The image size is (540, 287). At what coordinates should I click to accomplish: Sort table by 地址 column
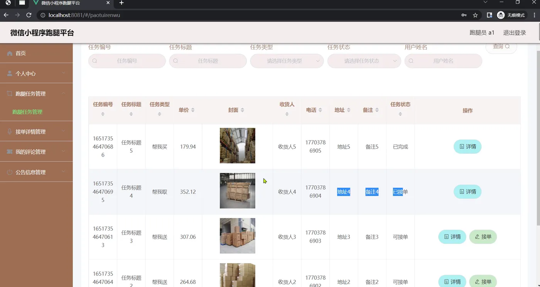pyautogui.click(x=349, y=110)
